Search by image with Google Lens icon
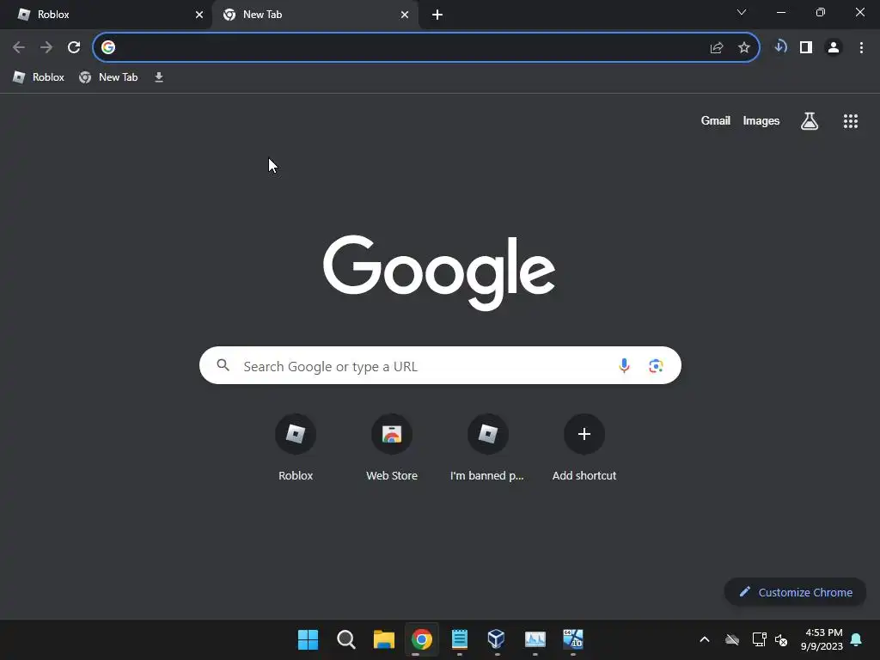This screenshot has width=880, height=660. (656, 366)
